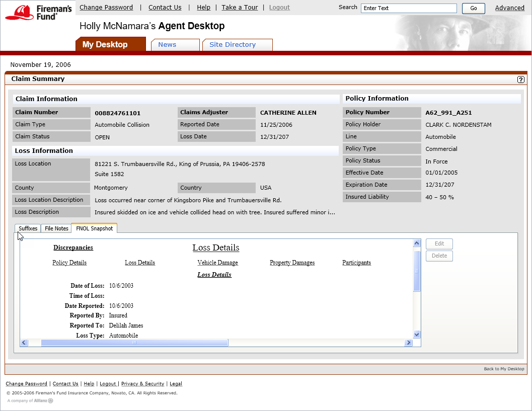Image resolution: width=532 pixels, height=411 pixels.
Task: Click Contact Us in the top navigation
Action: [165, 8]
